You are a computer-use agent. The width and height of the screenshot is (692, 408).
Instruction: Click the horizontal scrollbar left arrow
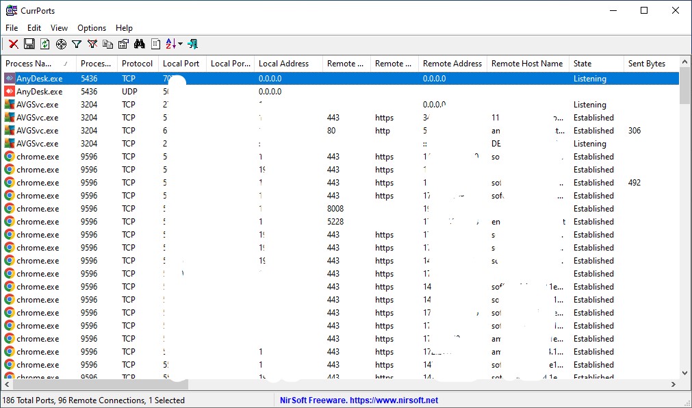point(8,385)
